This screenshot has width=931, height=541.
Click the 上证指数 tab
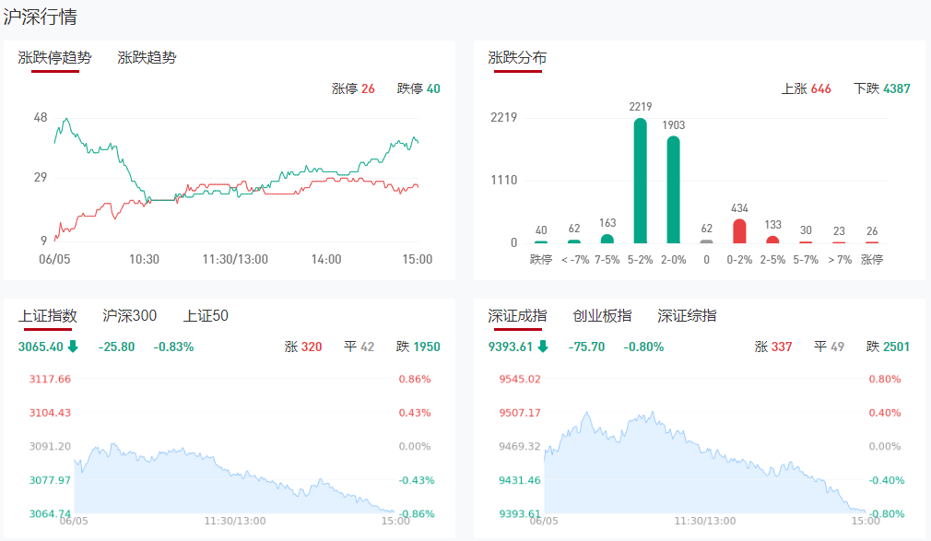click(x=47, y=316)
